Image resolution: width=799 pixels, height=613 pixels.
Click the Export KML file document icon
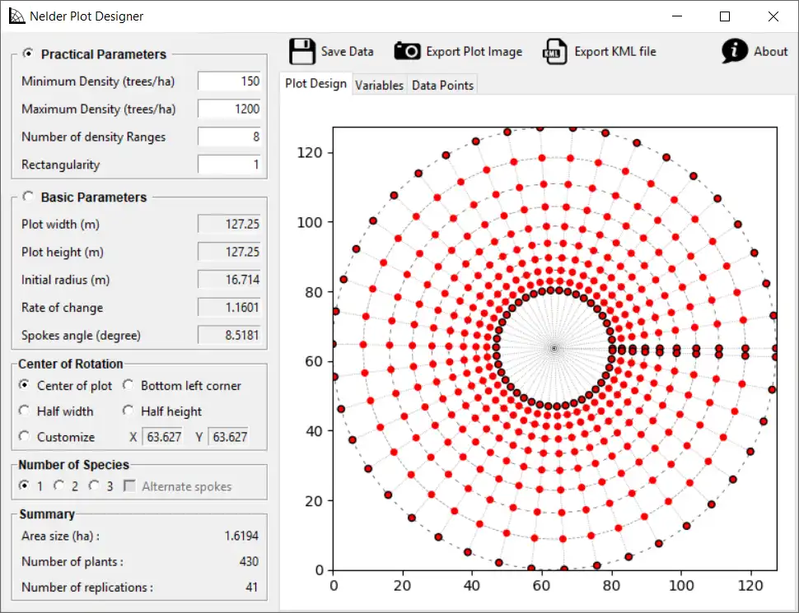[x=555, y=51]
